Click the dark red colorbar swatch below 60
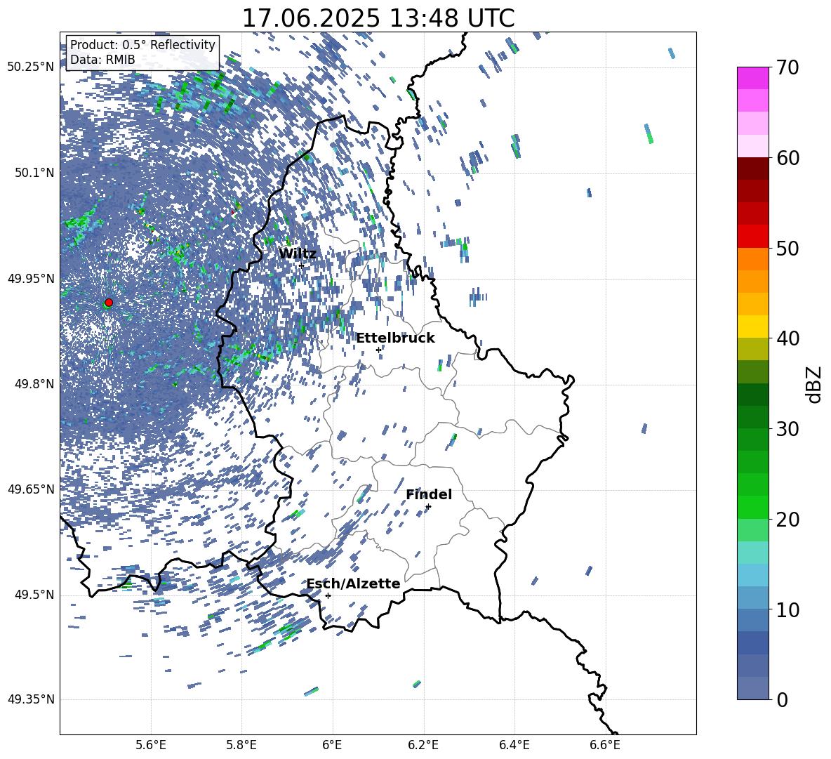831x759 pixels. [753, 169]
